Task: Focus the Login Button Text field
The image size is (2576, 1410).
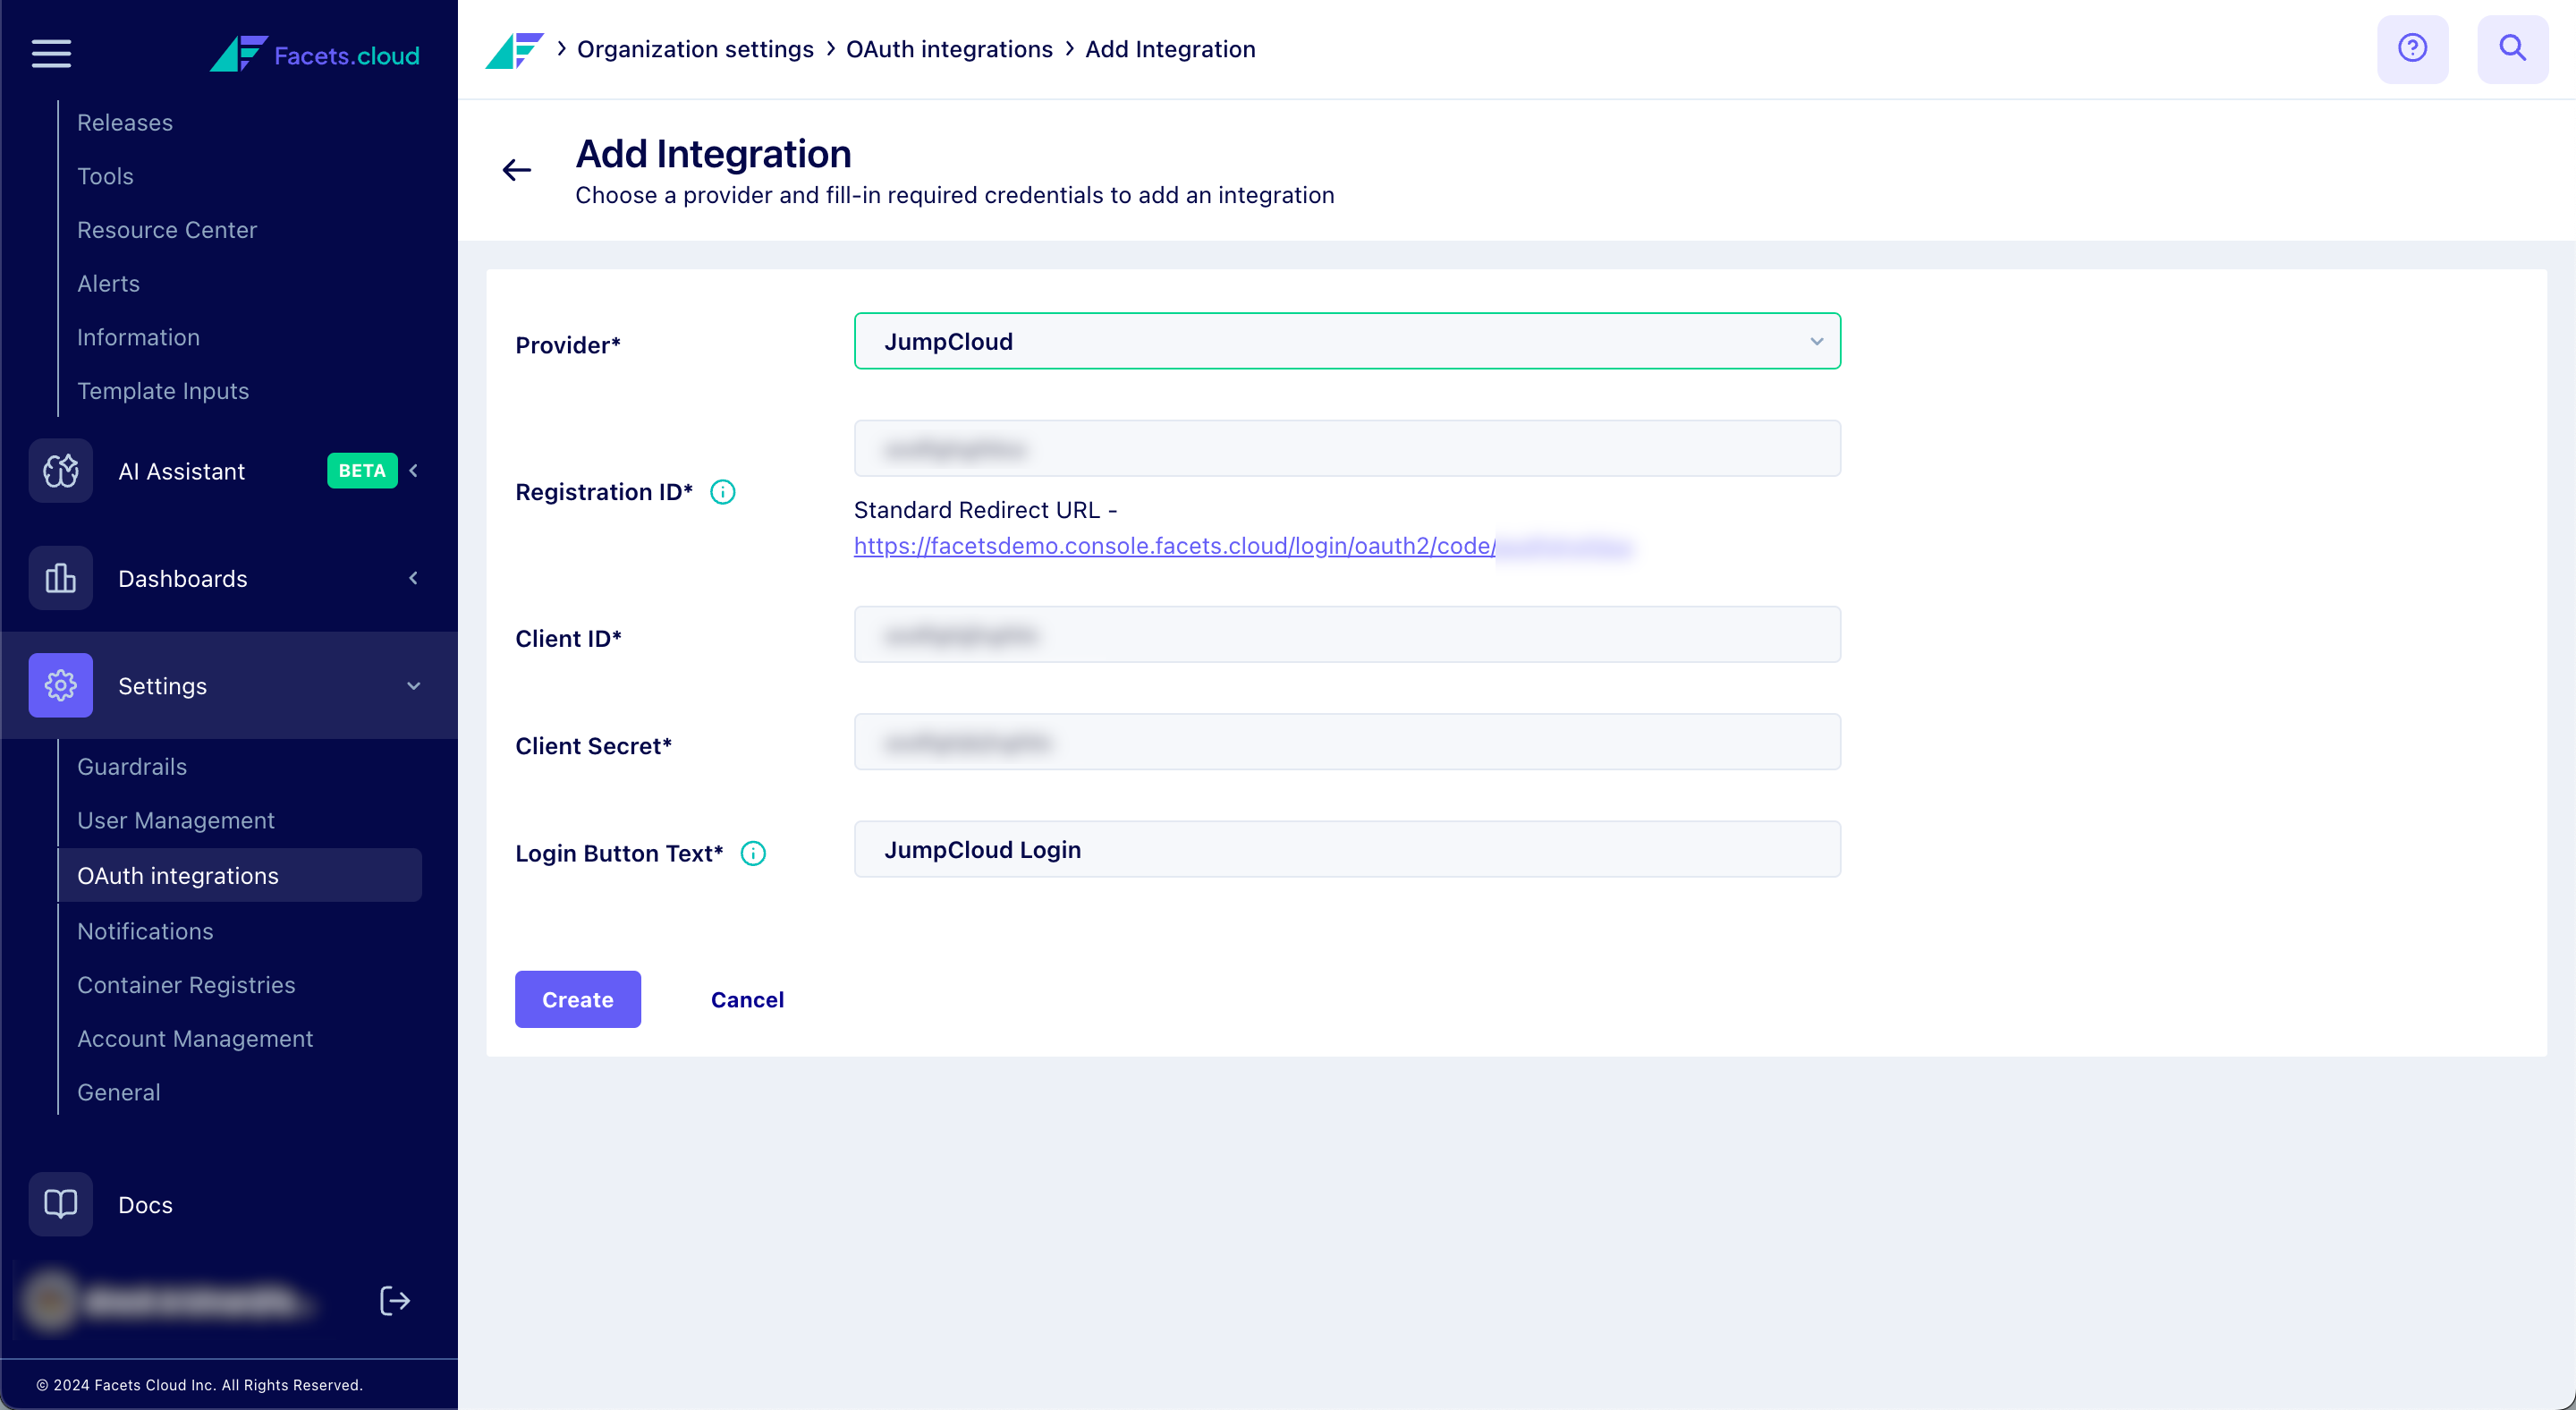Action: tap(1347, 849)
